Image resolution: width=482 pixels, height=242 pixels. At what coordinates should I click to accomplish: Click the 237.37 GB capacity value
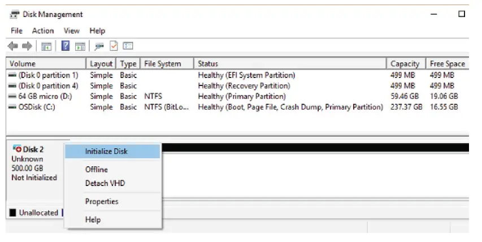click(406, 107)
